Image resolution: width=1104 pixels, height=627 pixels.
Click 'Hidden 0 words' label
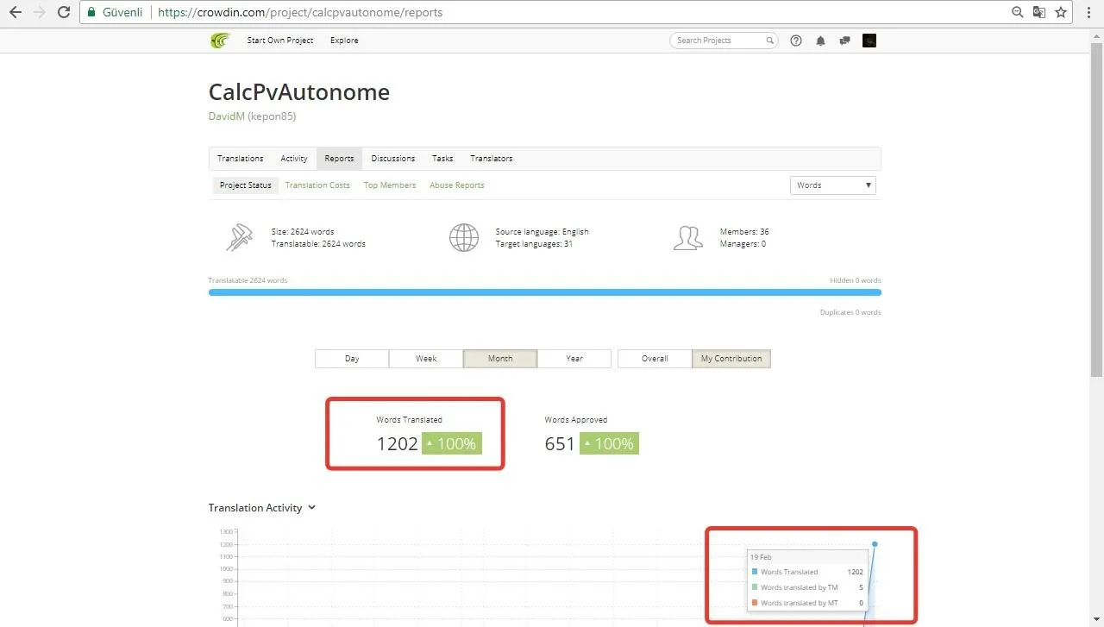pyautogui.click(x=855, y=280)
